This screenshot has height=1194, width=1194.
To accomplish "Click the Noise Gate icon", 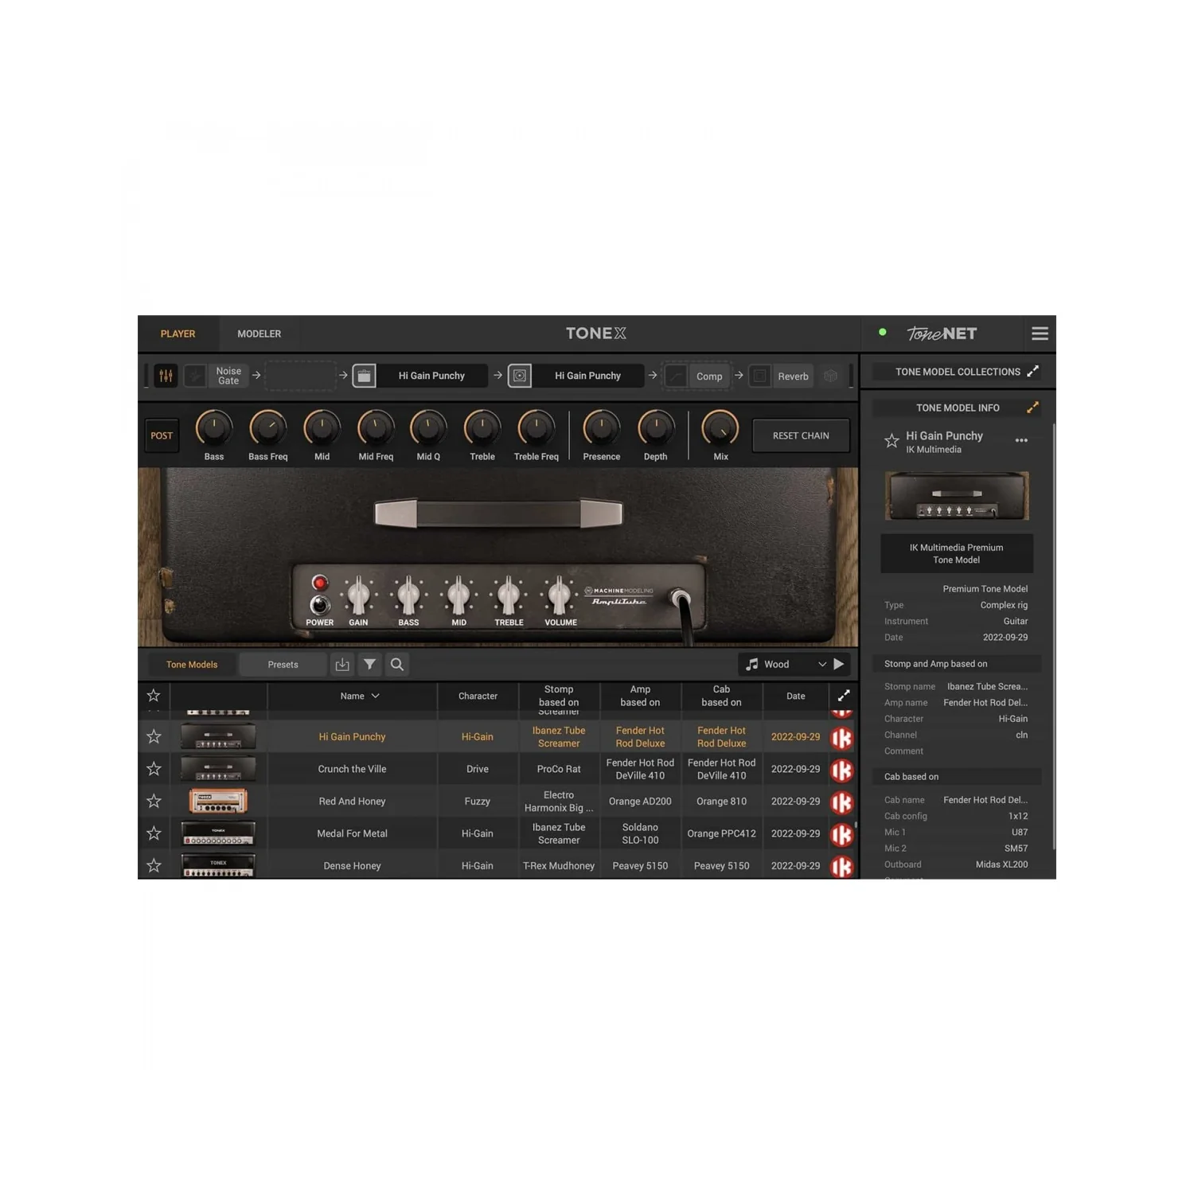I will [x=195, y=376].
